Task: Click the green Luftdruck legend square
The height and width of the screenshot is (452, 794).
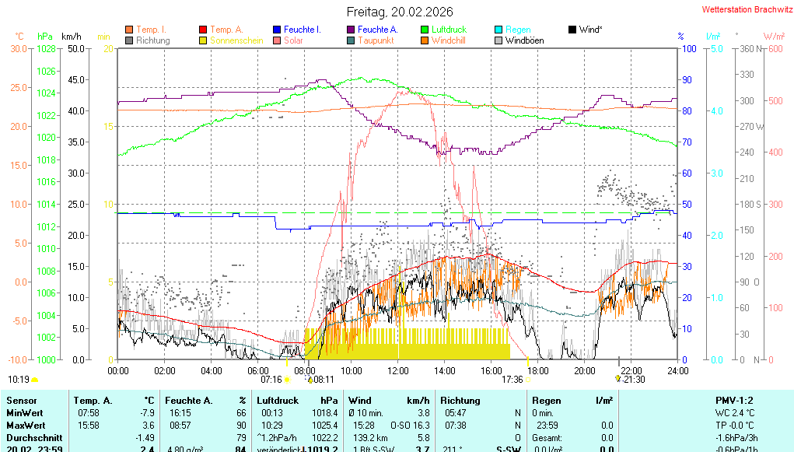Action: (425, 30)
